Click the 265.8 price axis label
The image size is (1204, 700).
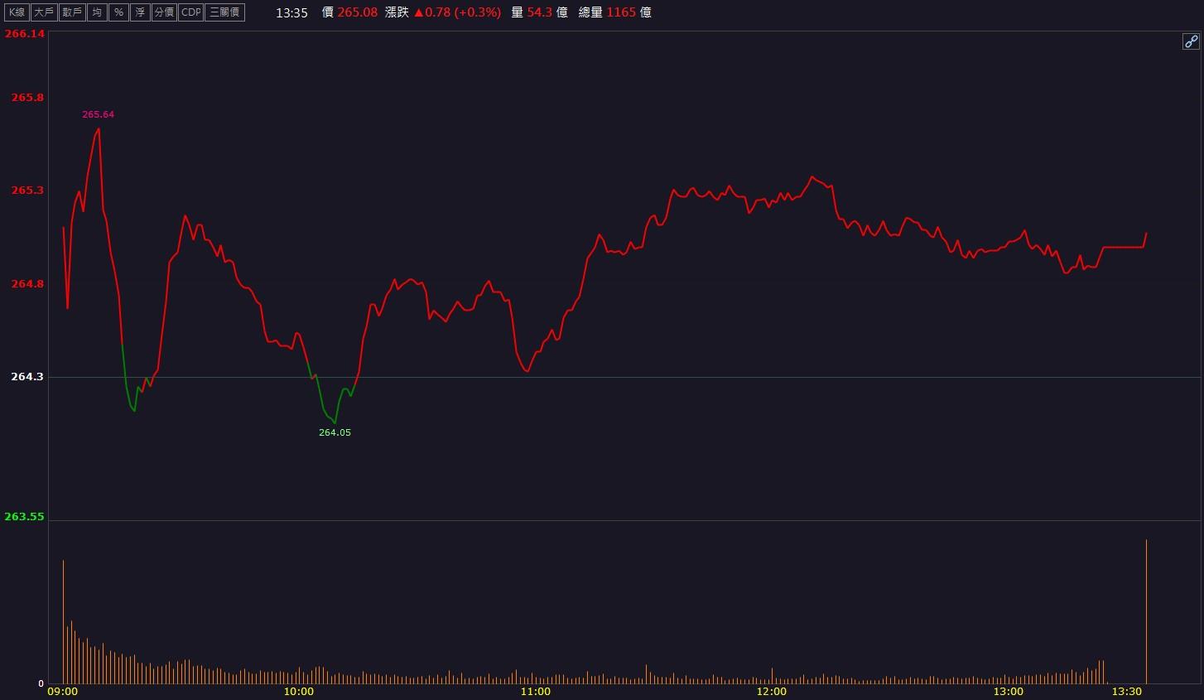(x=27, y=98)
